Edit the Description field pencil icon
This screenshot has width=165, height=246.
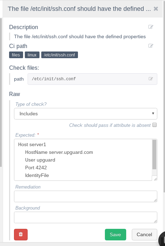point(151,27)
